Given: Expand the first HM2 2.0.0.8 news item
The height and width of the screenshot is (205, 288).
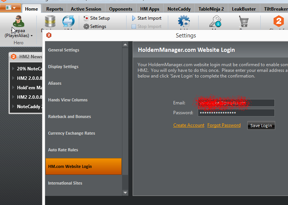Looking at the screenshot, I should tap(13, 78).
